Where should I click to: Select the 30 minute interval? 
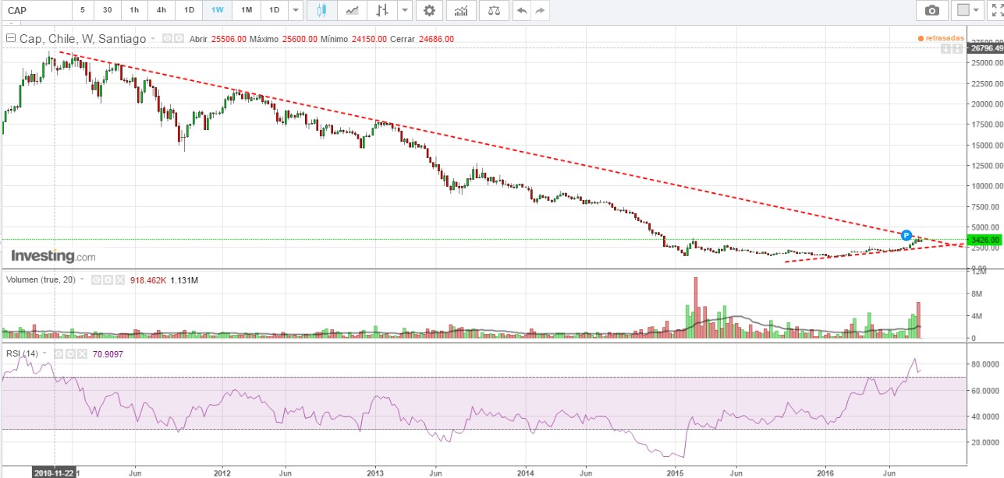[x=107, y=10]
